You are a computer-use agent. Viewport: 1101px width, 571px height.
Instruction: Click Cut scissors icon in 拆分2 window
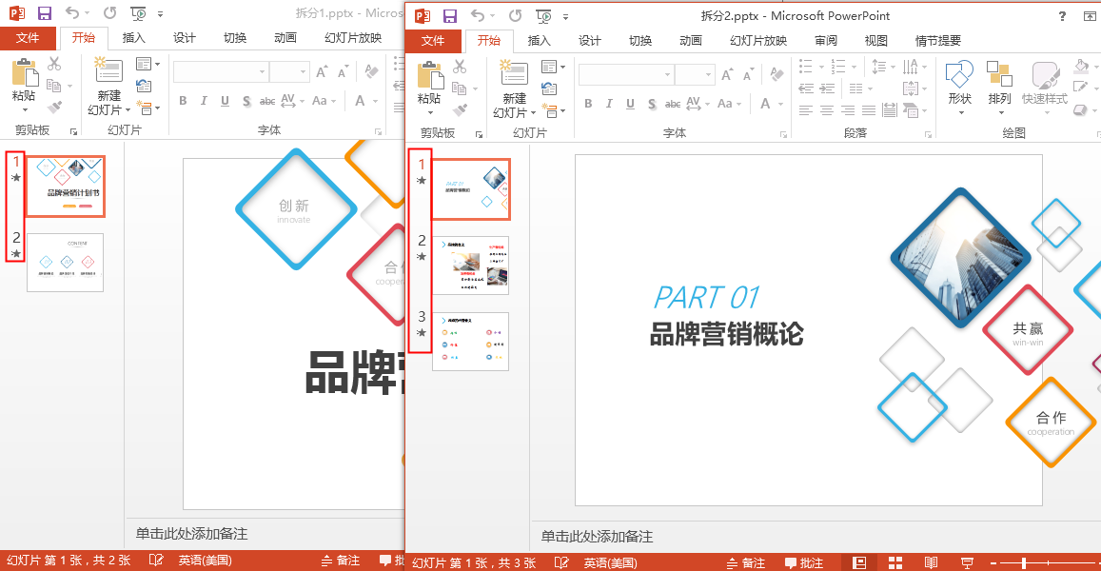click(x=460, y=67)
